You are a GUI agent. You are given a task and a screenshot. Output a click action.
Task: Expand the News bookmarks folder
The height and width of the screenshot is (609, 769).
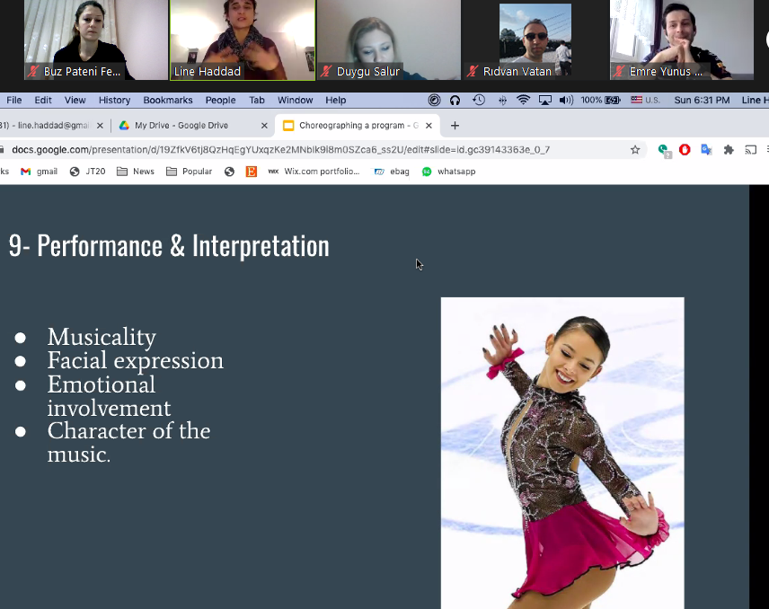pyautogui.click(x=136, y=172)
